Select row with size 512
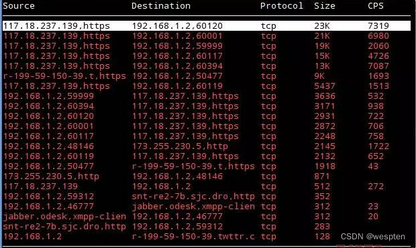 [x=207, y=187]
